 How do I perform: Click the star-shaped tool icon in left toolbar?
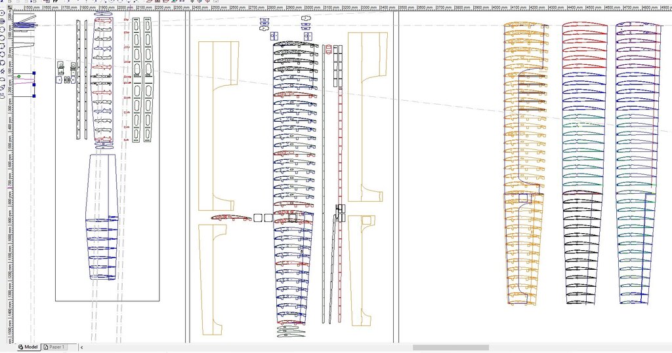click(x=3, y=71)
